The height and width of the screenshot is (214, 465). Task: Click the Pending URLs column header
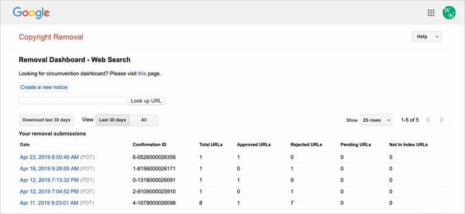pos(356,145)
